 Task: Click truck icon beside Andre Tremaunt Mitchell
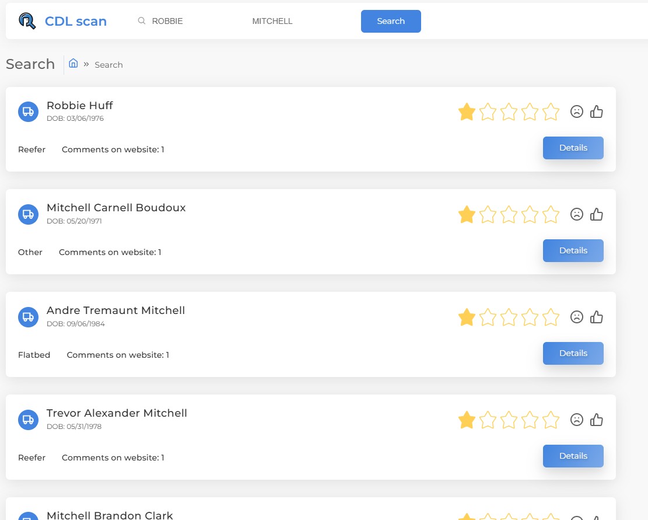28,317
